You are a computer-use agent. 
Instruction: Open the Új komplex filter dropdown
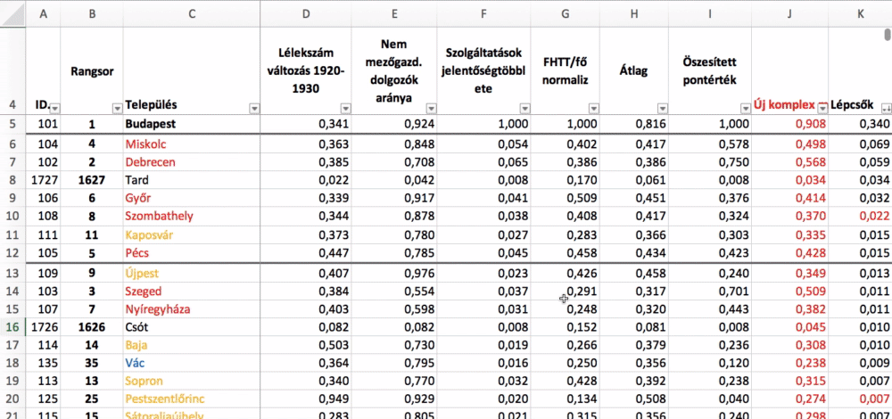[822, 108]
